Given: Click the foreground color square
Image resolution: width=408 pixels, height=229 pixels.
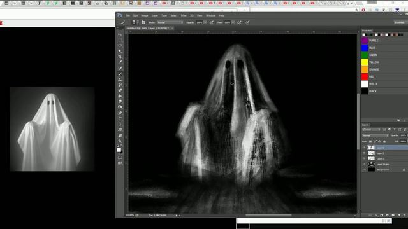Looking at the screenshot, I should point(119,150).
